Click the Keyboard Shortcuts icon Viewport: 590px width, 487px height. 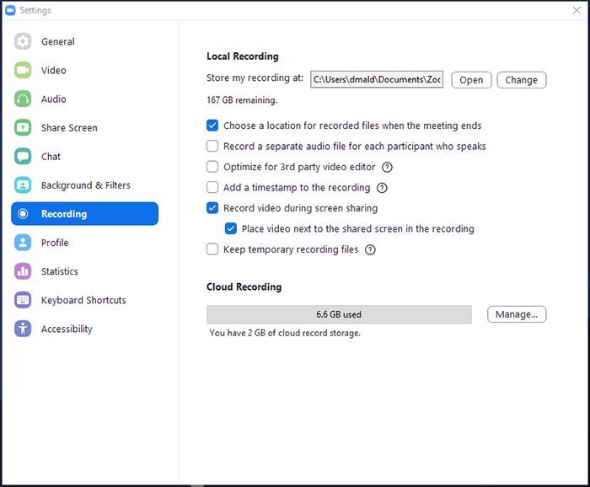(23, 300)
